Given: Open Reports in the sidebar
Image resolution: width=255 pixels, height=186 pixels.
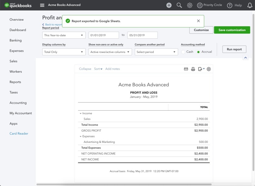Looking at the screenshot, I should (x=15, y=82).
